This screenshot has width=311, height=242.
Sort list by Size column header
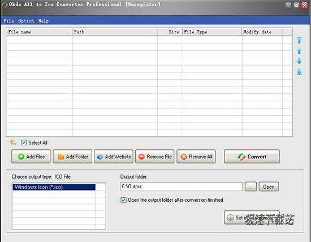tap(170, 32)
